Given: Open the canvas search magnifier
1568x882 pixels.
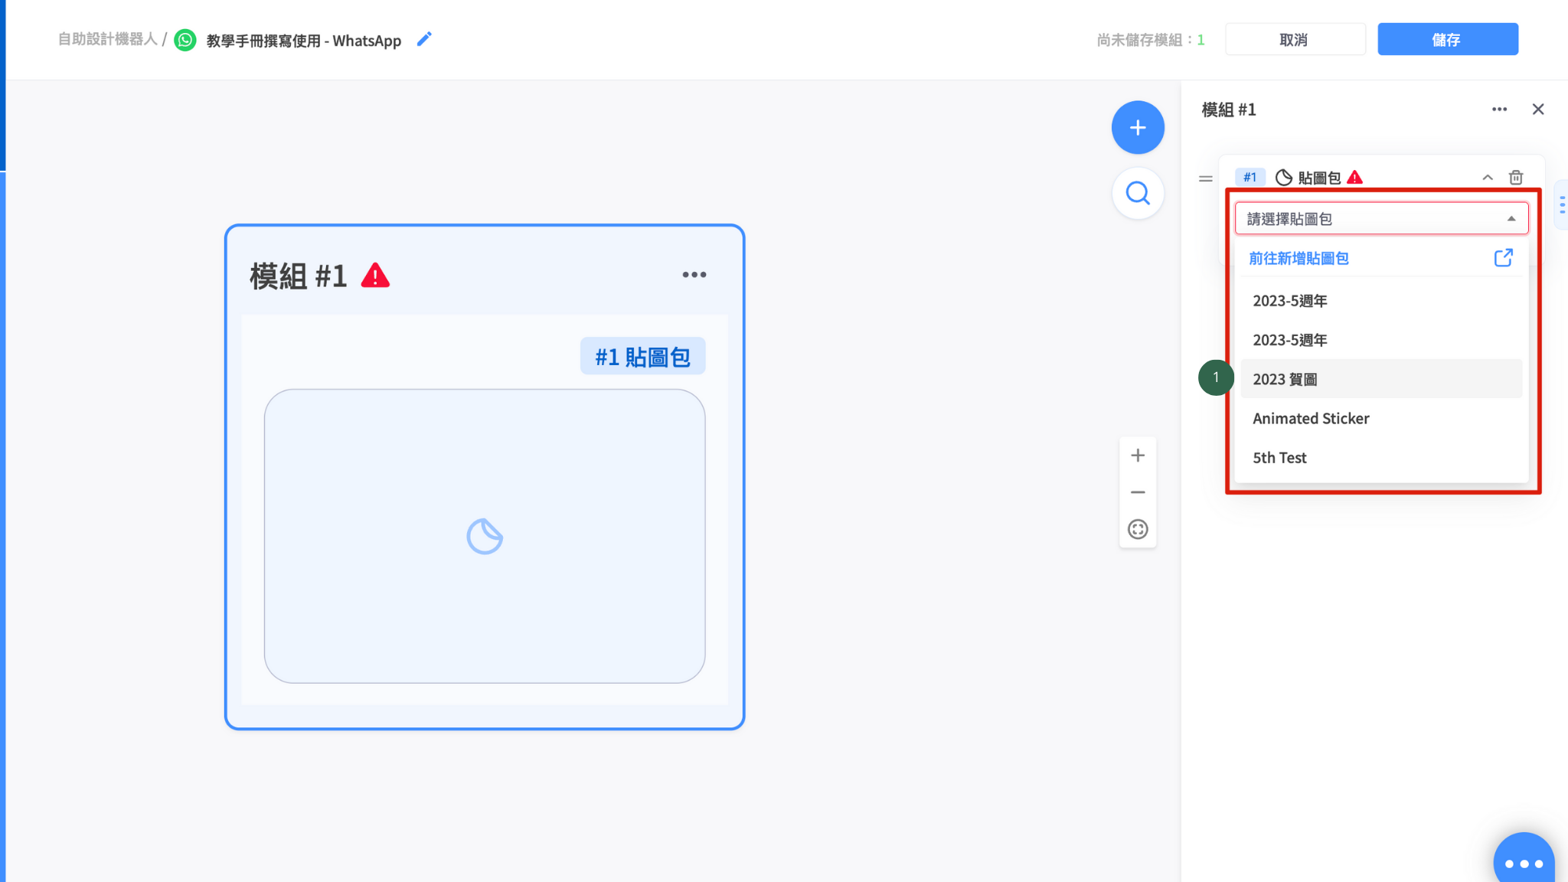Looking at the screenshot, I should click(x=1138, y=193).
